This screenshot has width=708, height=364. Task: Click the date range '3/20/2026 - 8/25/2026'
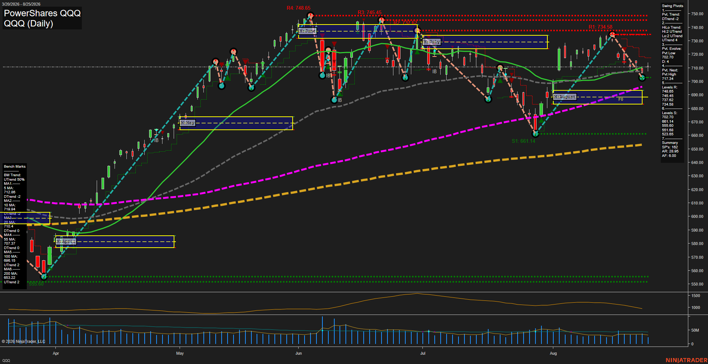[21, 4]
